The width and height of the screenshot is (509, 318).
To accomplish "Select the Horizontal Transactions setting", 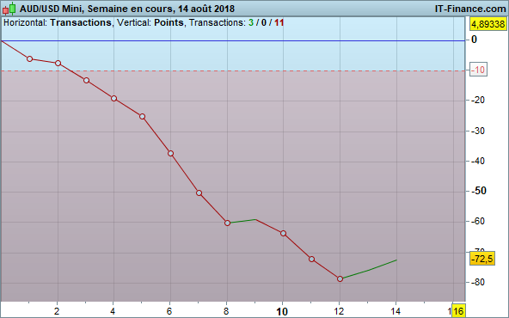I will 58,22.
